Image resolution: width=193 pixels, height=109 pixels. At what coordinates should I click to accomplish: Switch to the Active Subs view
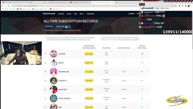tap(49, 26)
